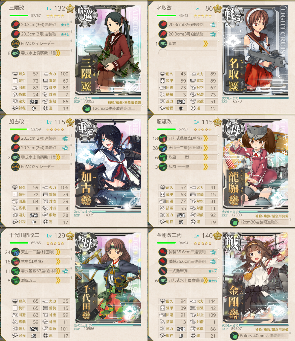Image resolution: width=295 pixels, height=341 pixels.
Task: Expand arrow beside Ryujo's 天山一二型(村田隊)
Action: click(x=218, y=145)
